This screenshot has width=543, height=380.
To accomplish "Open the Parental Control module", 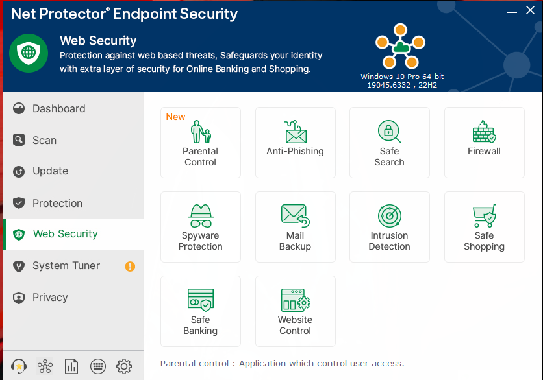I will tap(200, 143).
